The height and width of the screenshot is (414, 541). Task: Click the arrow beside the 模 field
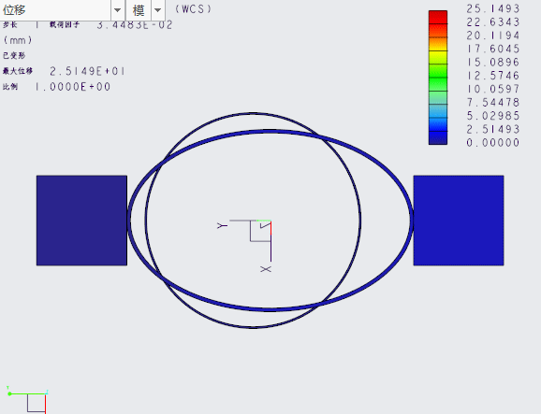click(x=157, y=10)
